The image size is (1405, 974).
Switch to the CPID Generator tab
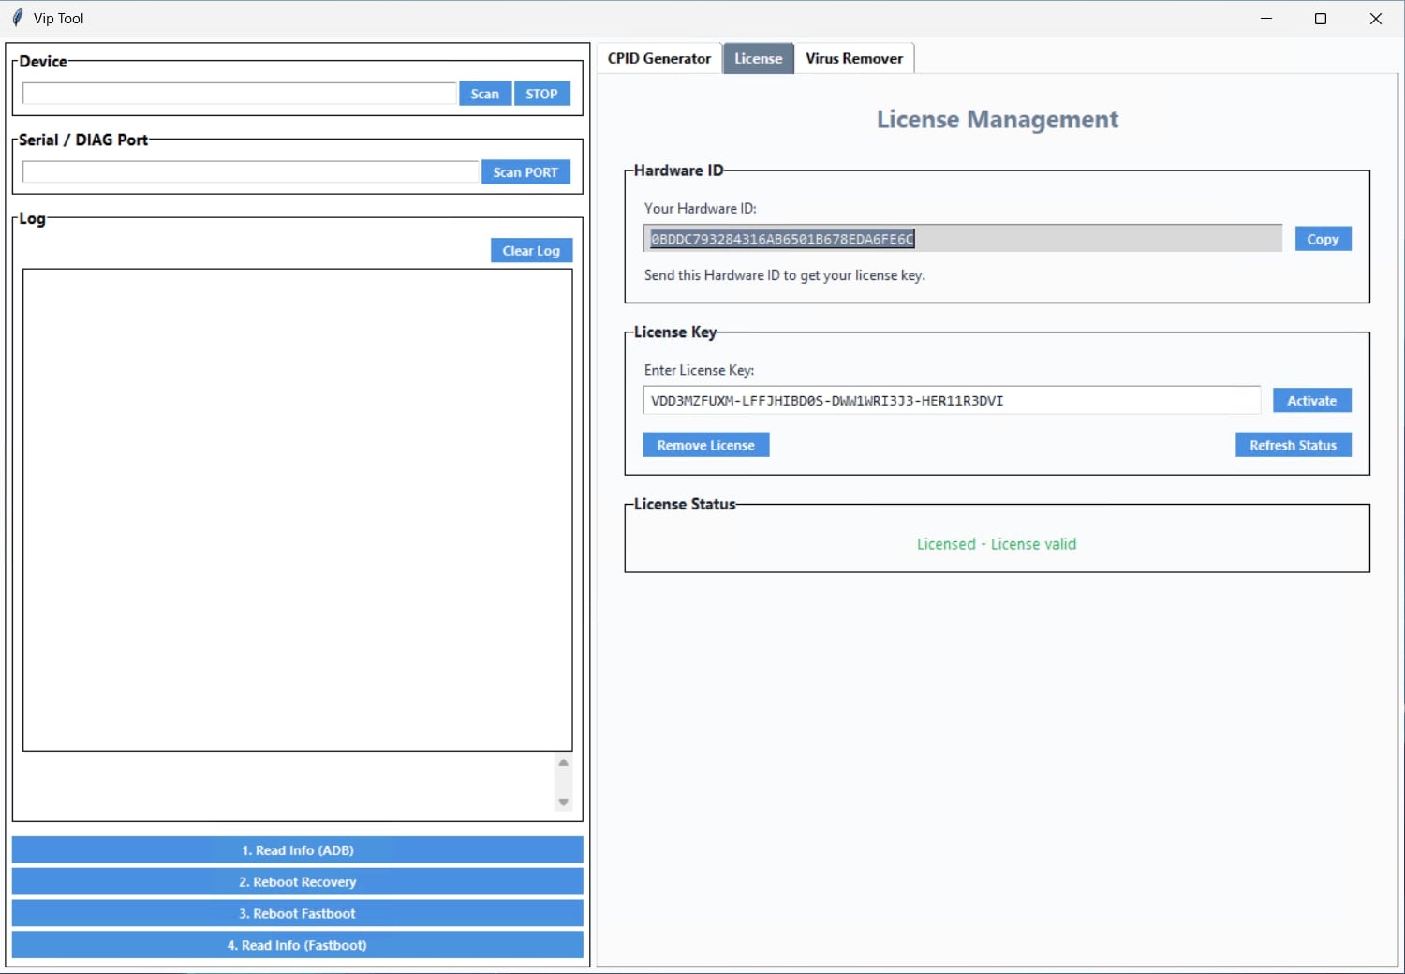click(x=658, y=58)
